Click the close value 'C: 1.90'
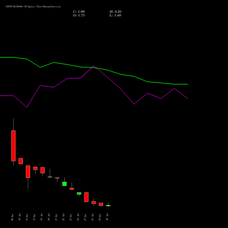Image resolution: width=228 pixels, height=228 pixels. [x=79, y=12]
